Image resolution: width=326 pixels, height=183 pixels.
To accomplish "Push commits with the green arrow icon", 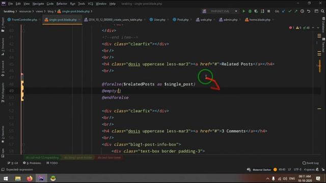I will pyautogui.click(x=296, y=11).
